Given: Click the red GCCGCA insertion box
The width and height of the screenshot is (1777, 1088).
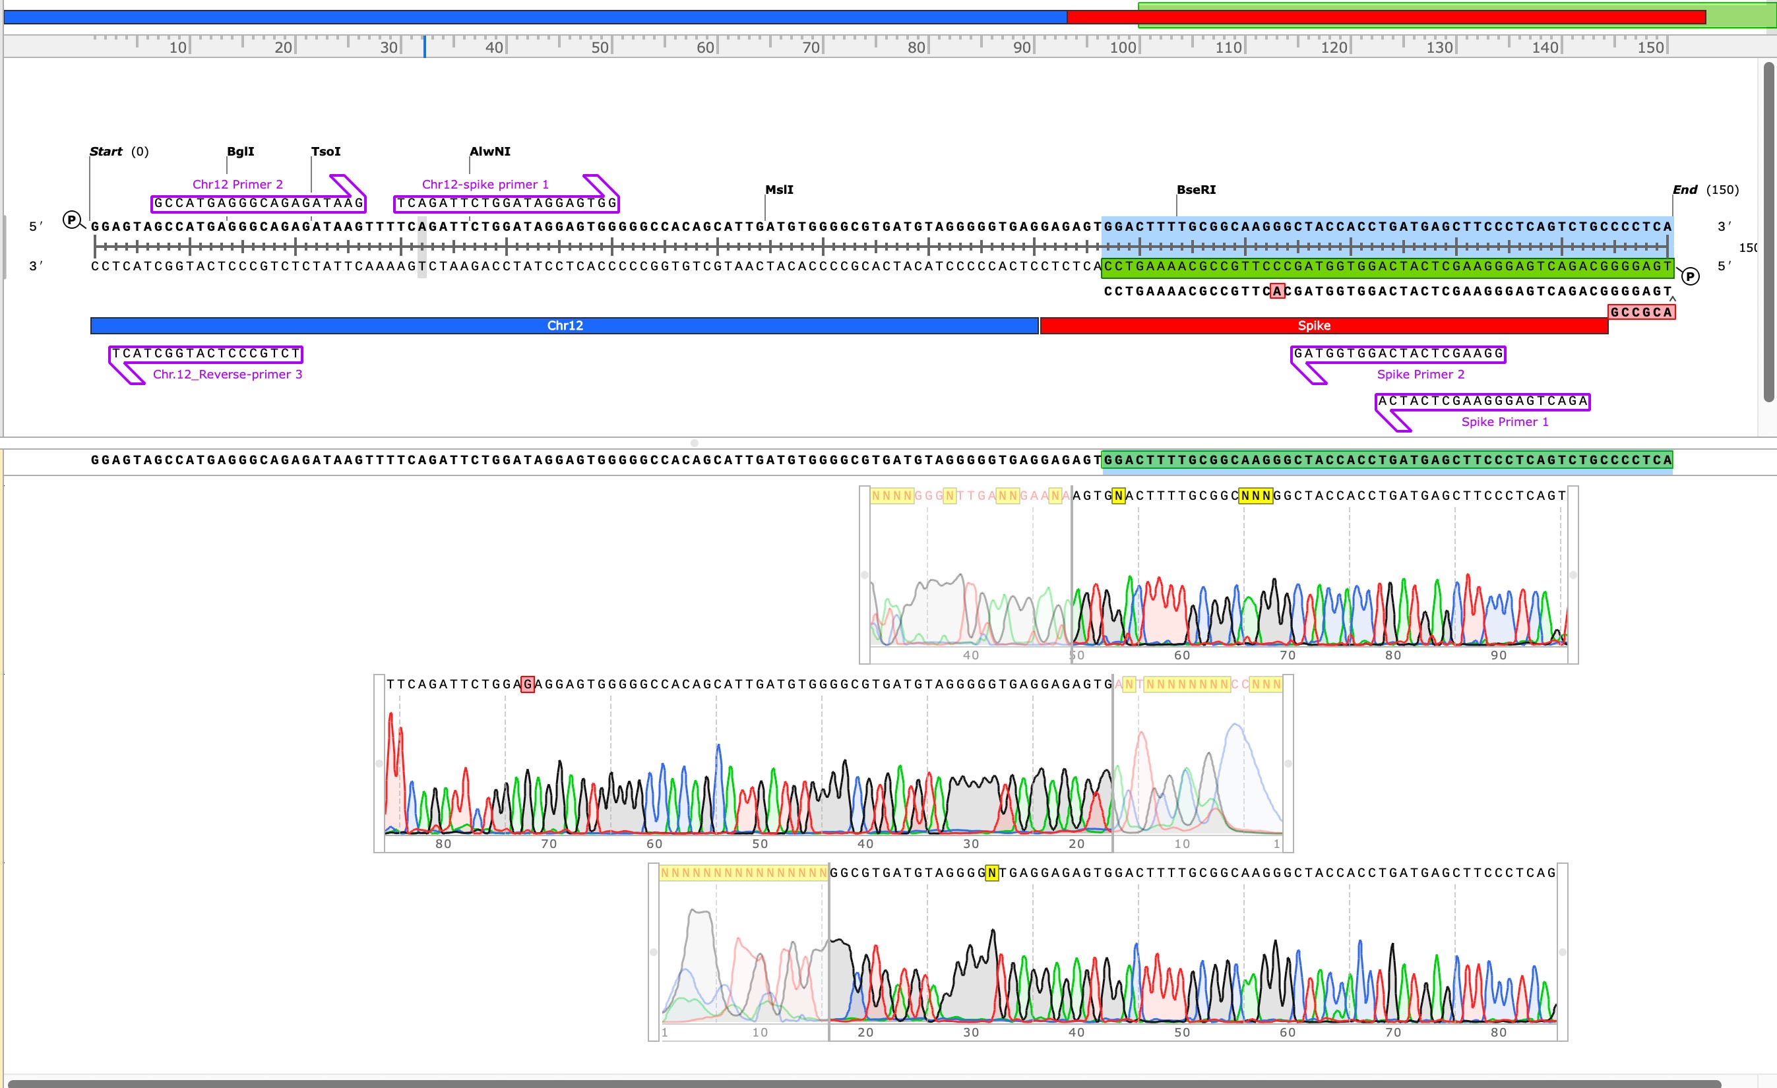Looking at the screenshot, I should (x=1640, y=312).
